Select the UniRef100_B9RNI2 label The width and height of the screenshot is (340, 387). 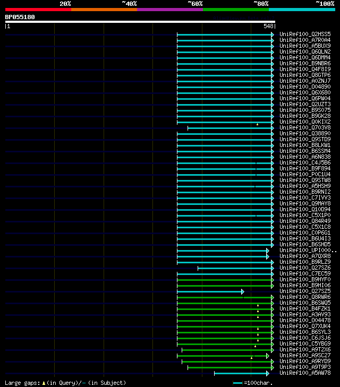pos(305,192)
